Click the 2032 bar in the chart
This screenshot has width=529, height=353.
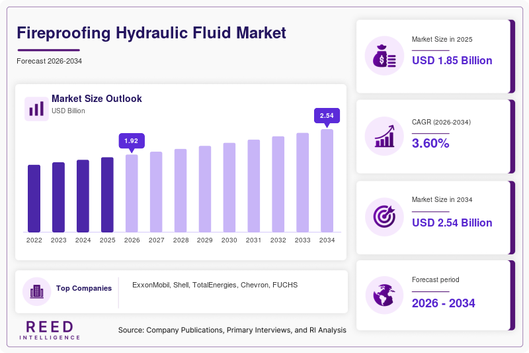[278, 184]
